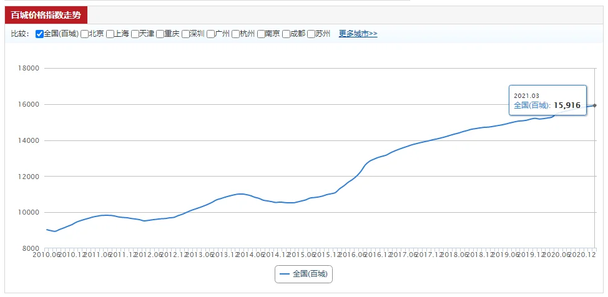
Task: Toggle the 全国(百城) legend entry
Action: click(x=303, y=274)
